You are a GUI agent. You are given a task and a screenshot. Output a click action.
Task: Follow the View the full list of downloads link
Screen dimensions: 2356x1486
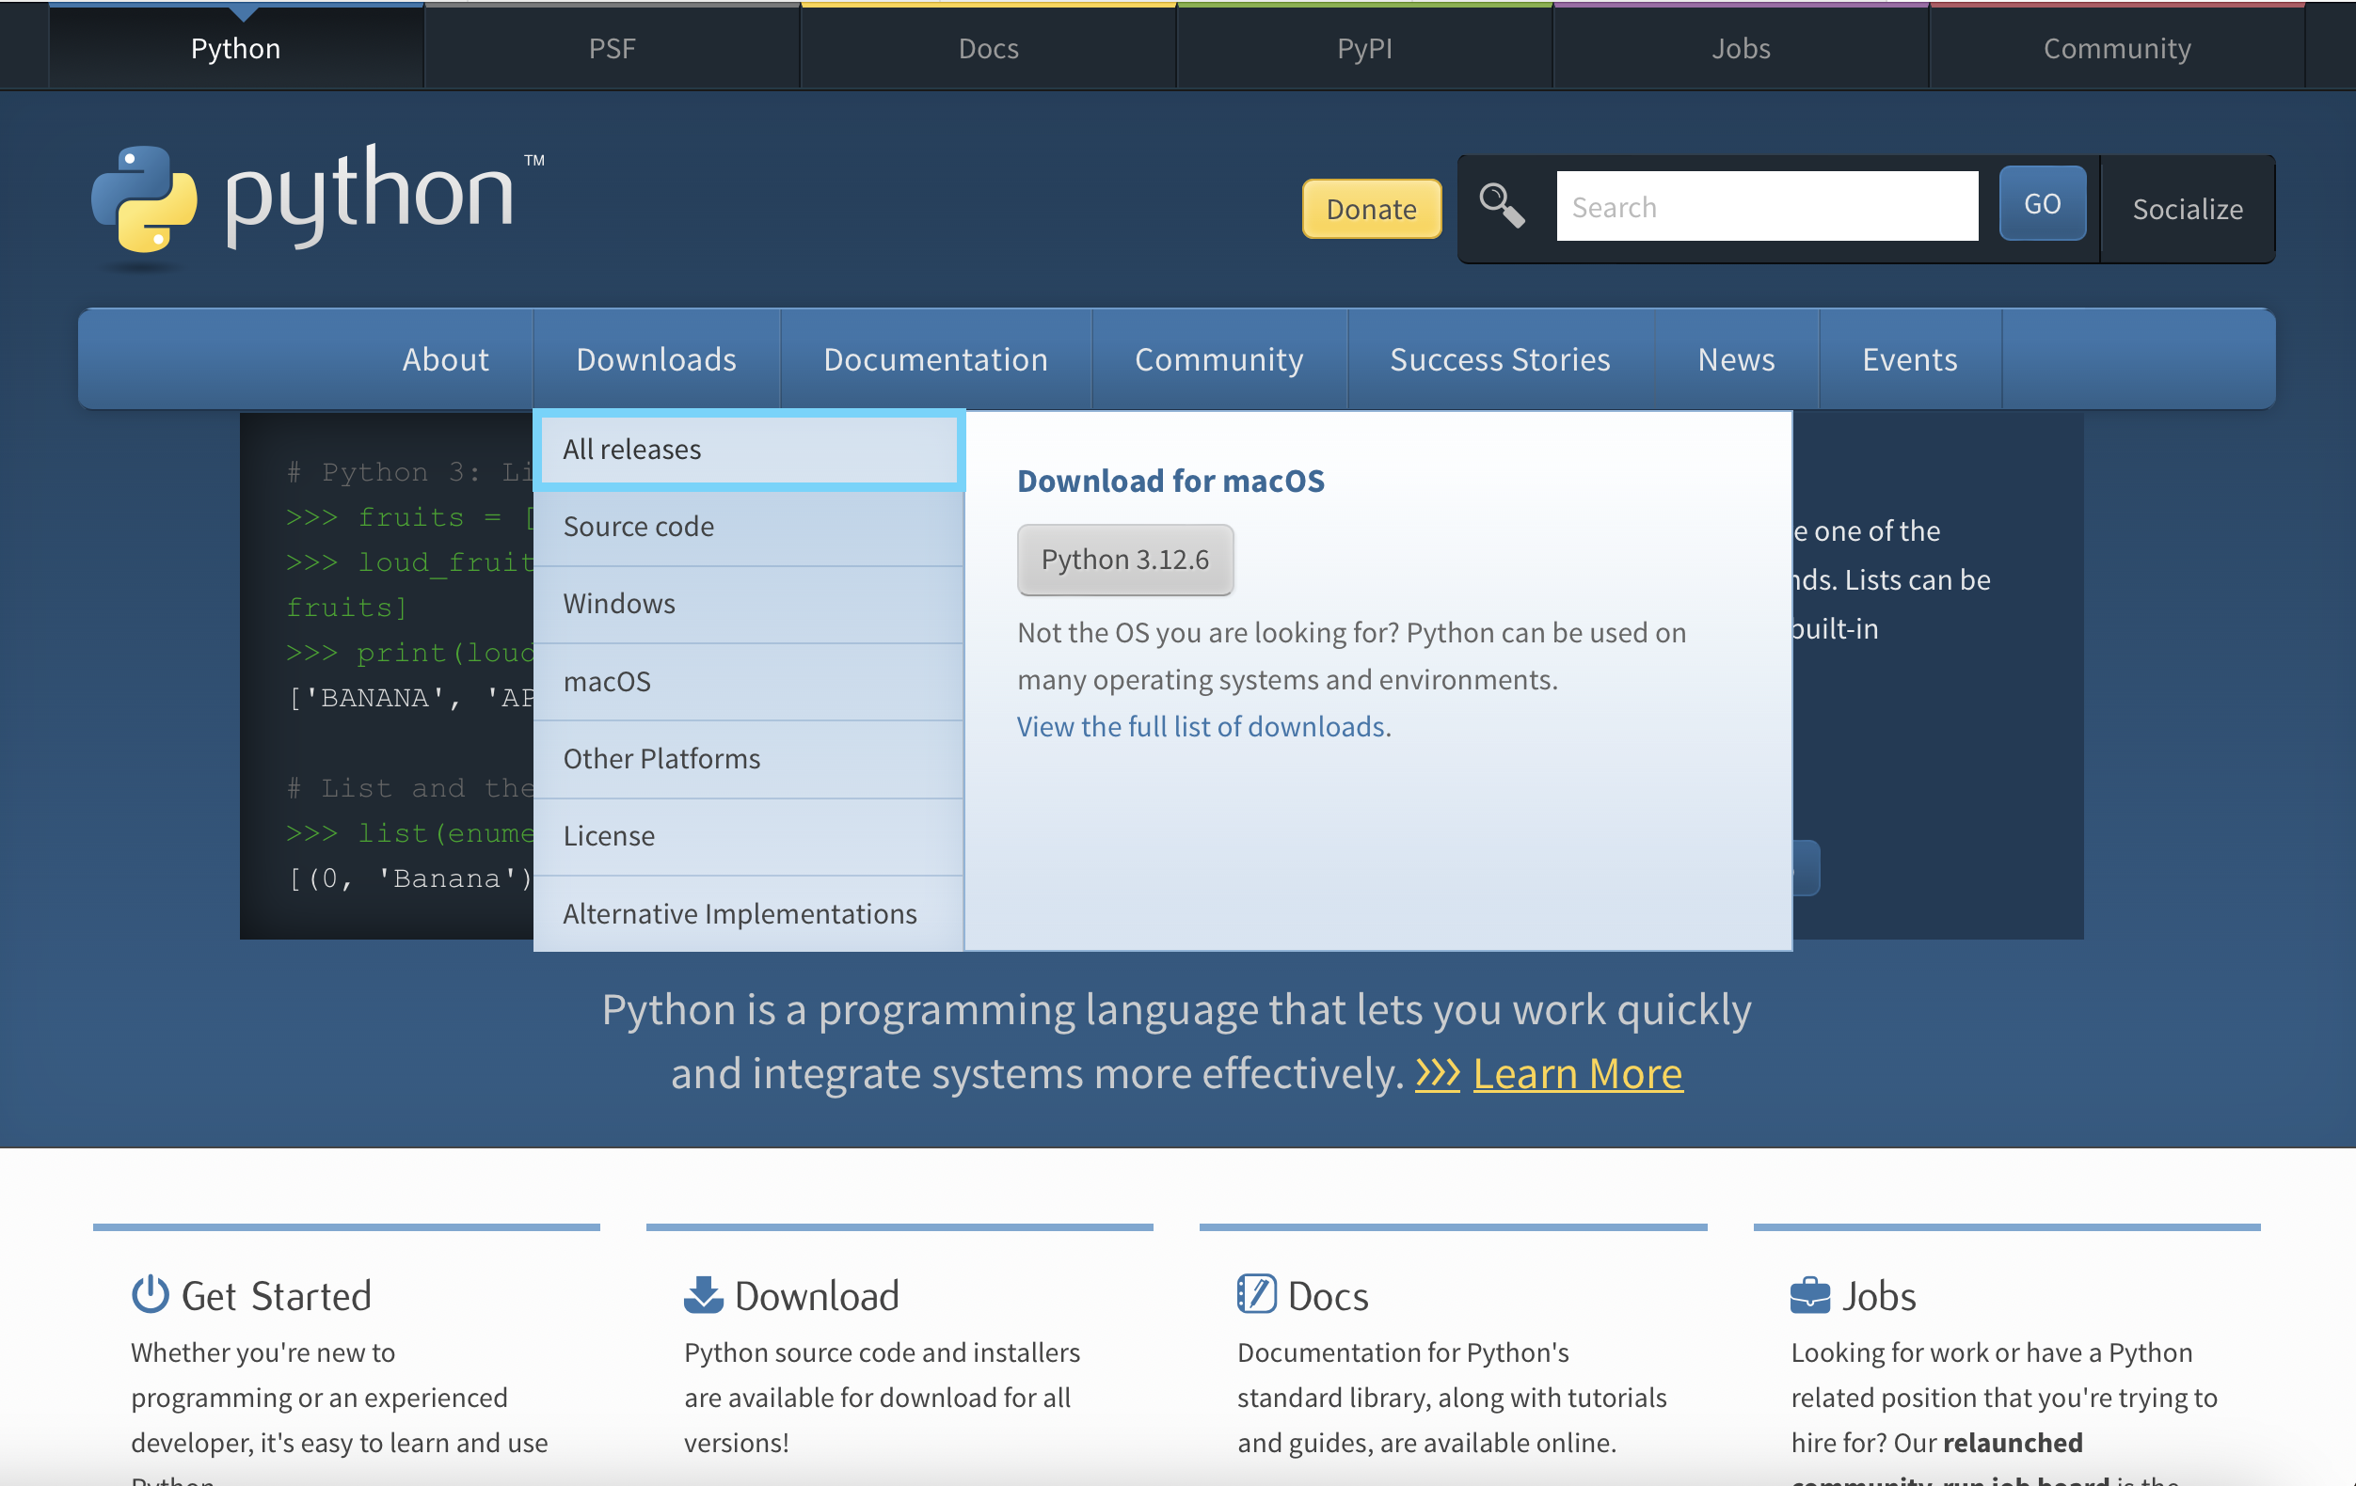click(1201, 726)
